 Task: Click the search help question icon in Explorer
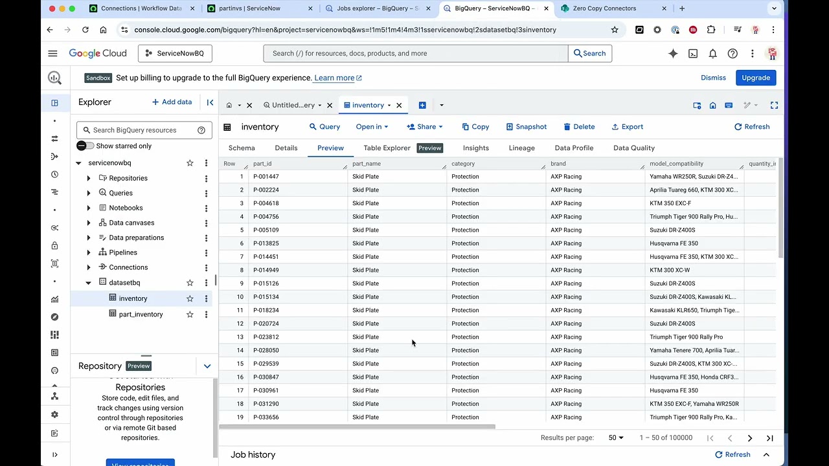pos(201,130)
